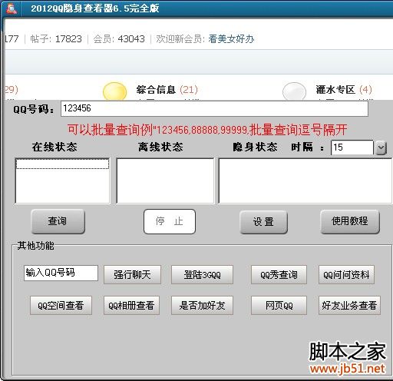Click the 在线状态 list box
The height and width of the screenshot is (381, 393).
pyautogui.click(x=62, y=181)
